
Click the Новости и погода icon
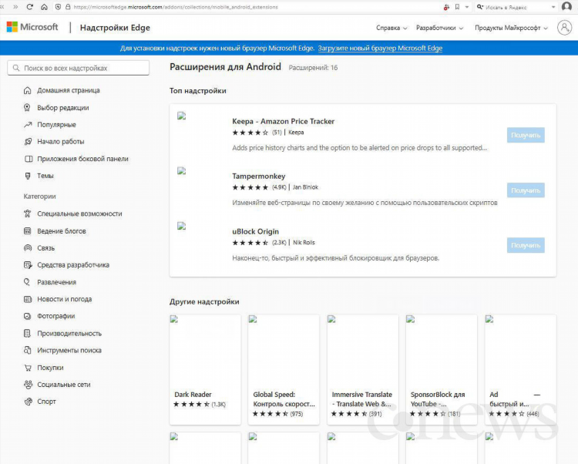pos(28,299)
